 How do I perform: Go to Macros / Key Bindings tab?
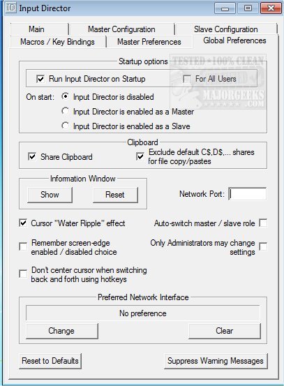57,42
